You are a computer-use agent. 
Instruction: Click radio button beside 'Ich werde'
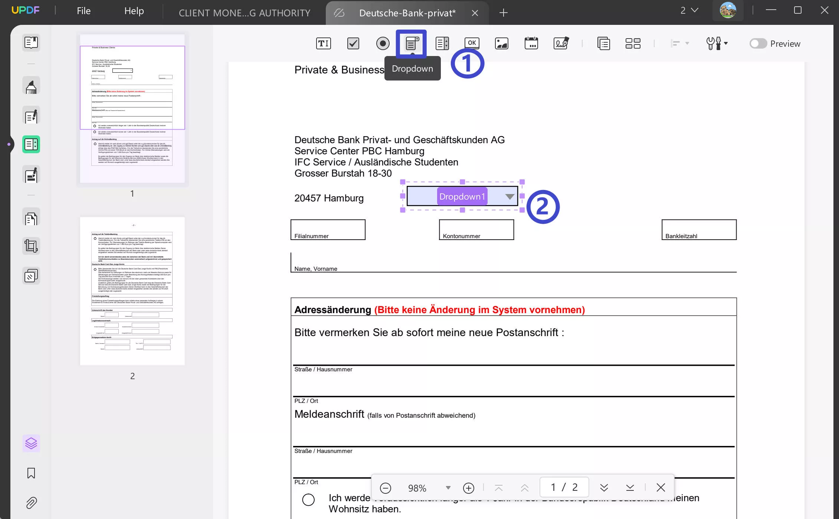(308, 500)
